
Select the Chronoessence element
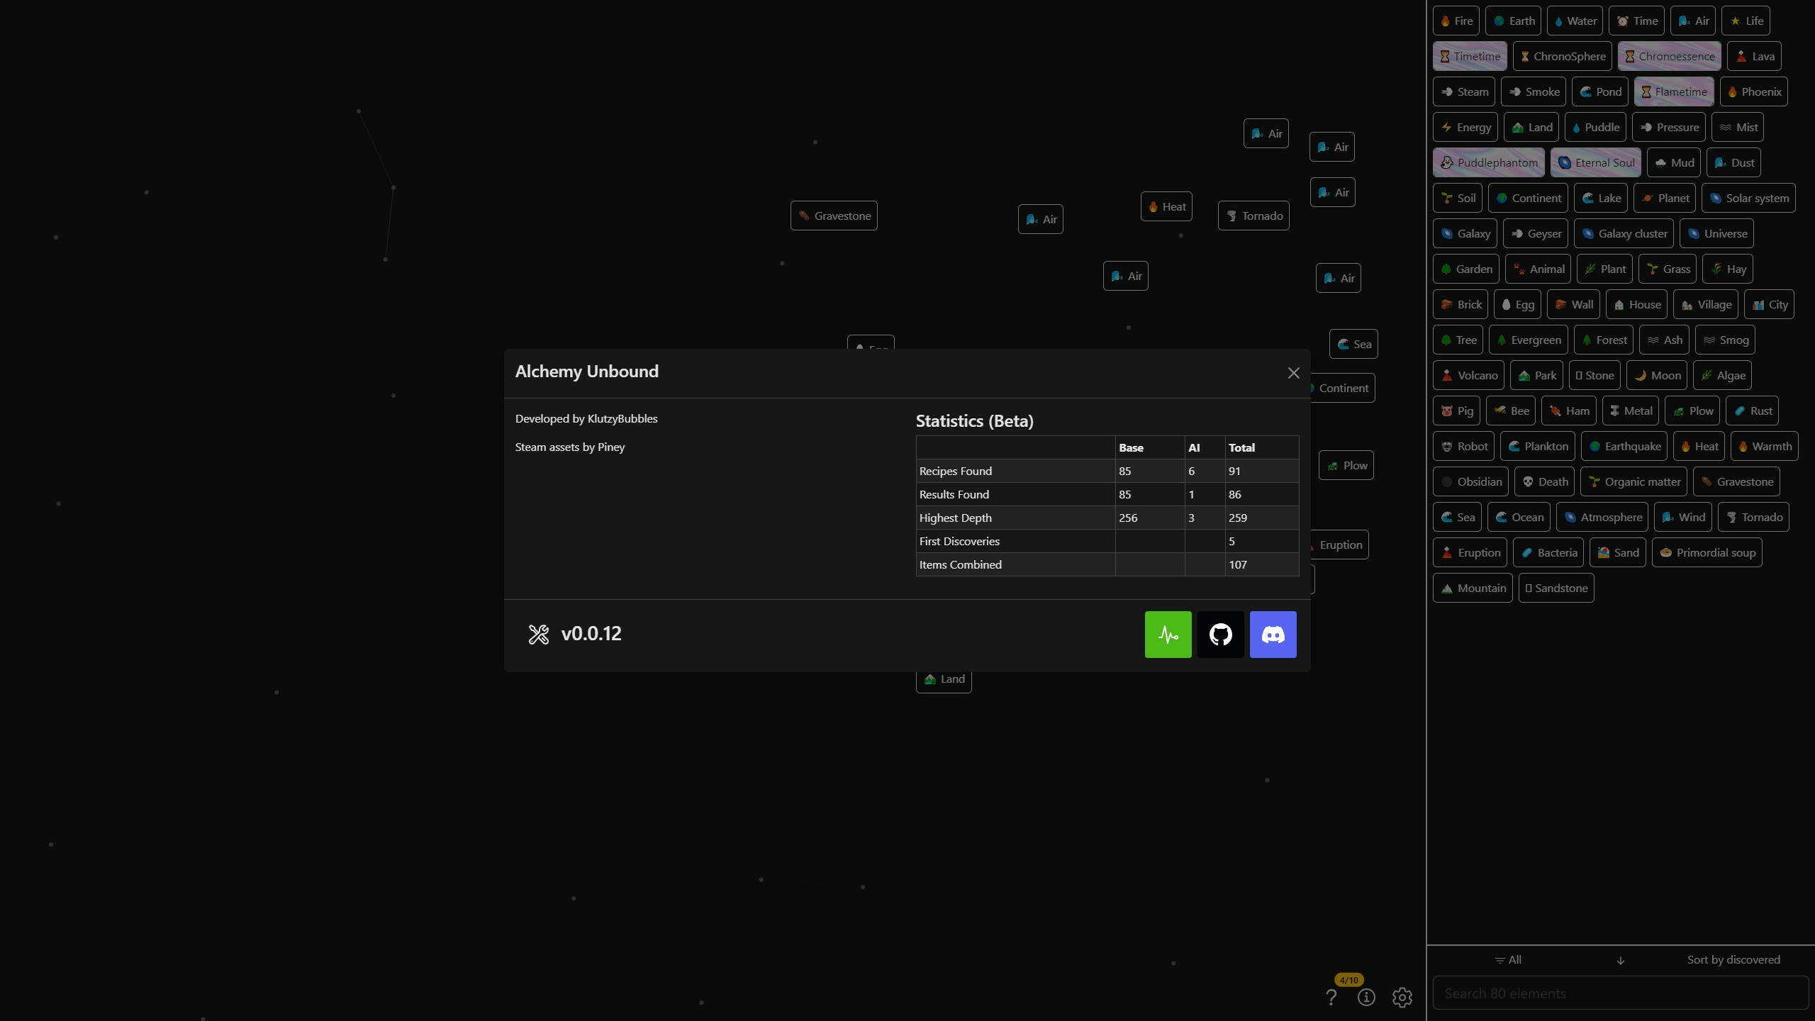pyautogui.click(x=1668, y=55)
